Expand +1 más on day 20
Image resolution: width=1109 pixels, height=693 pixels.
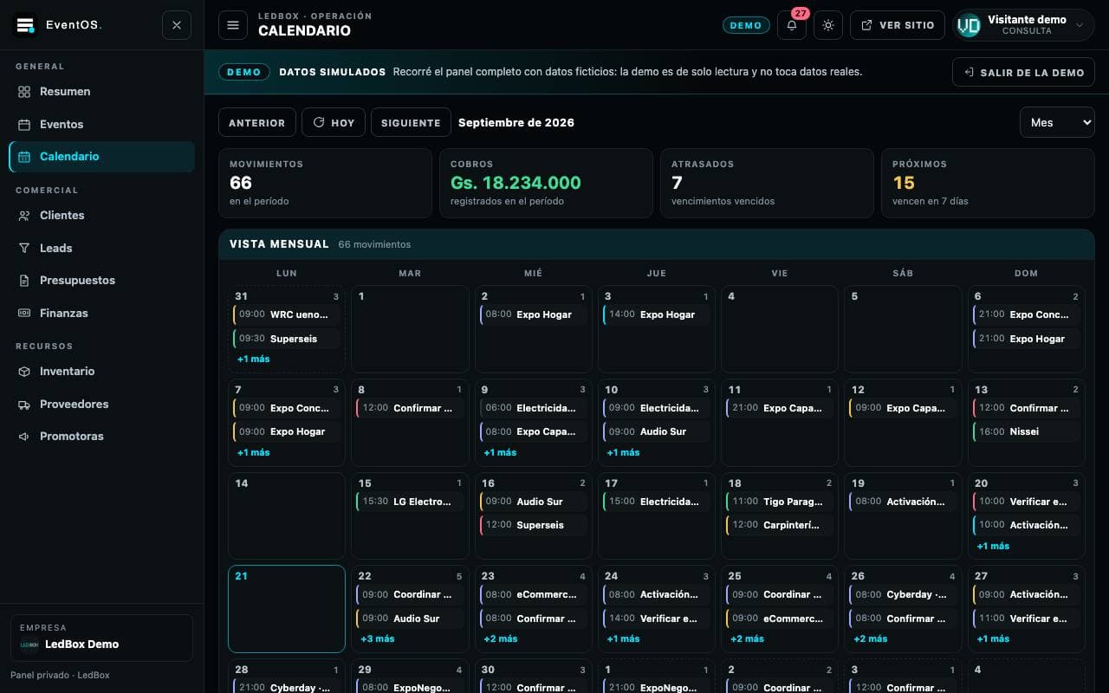pos(993,546)
